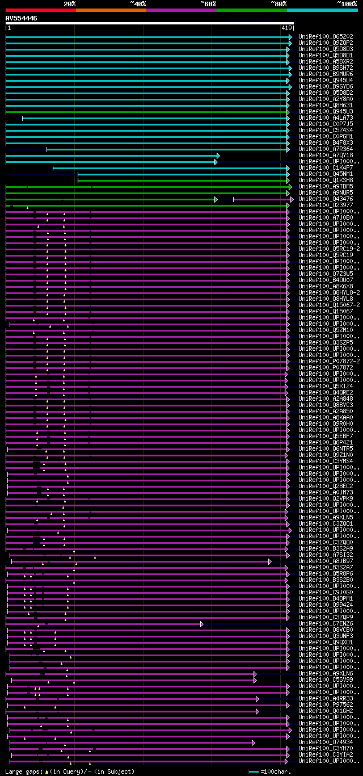The height and width of the screenshot is (776, 363).
Task: Select the UniRef100_Q9R0H0 label
Action: (x=326, y=423)
